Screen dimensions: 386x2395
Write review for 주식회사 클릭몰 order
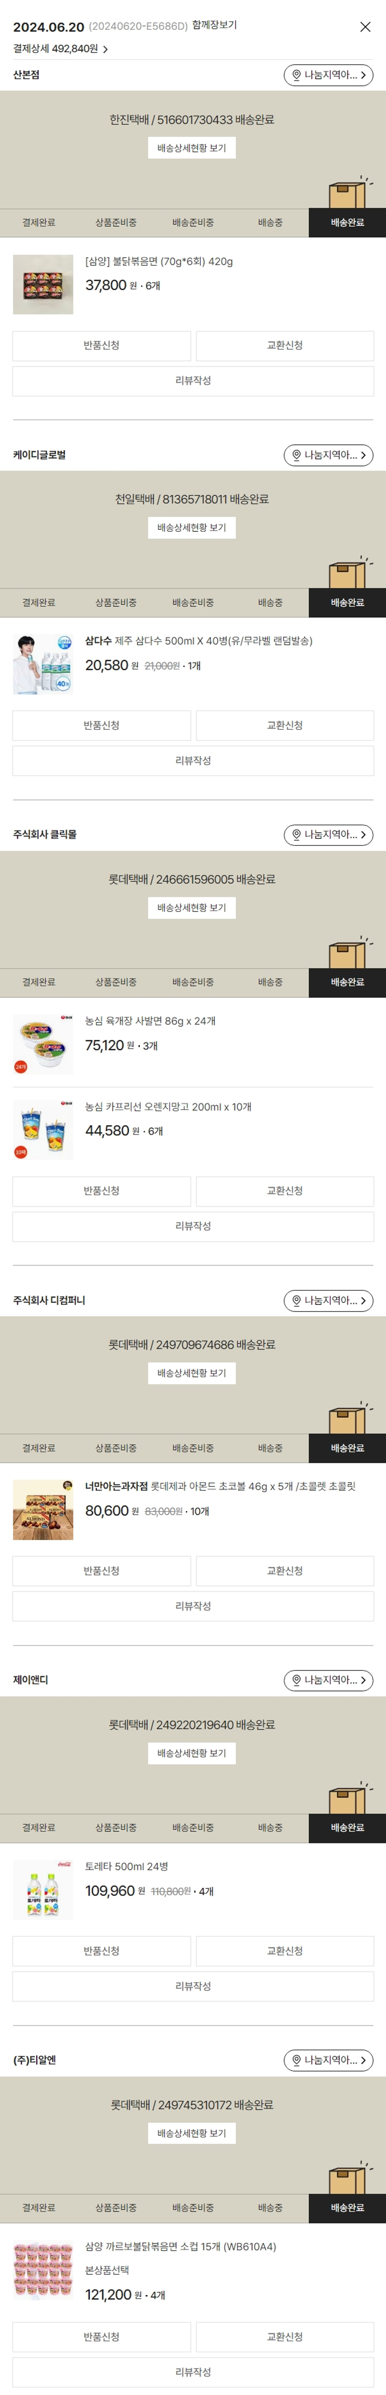pos(193,1226)
